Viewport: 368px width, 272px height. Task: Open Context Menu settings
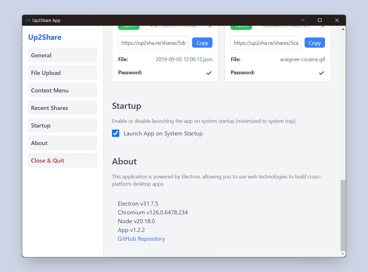click(63, 90)
